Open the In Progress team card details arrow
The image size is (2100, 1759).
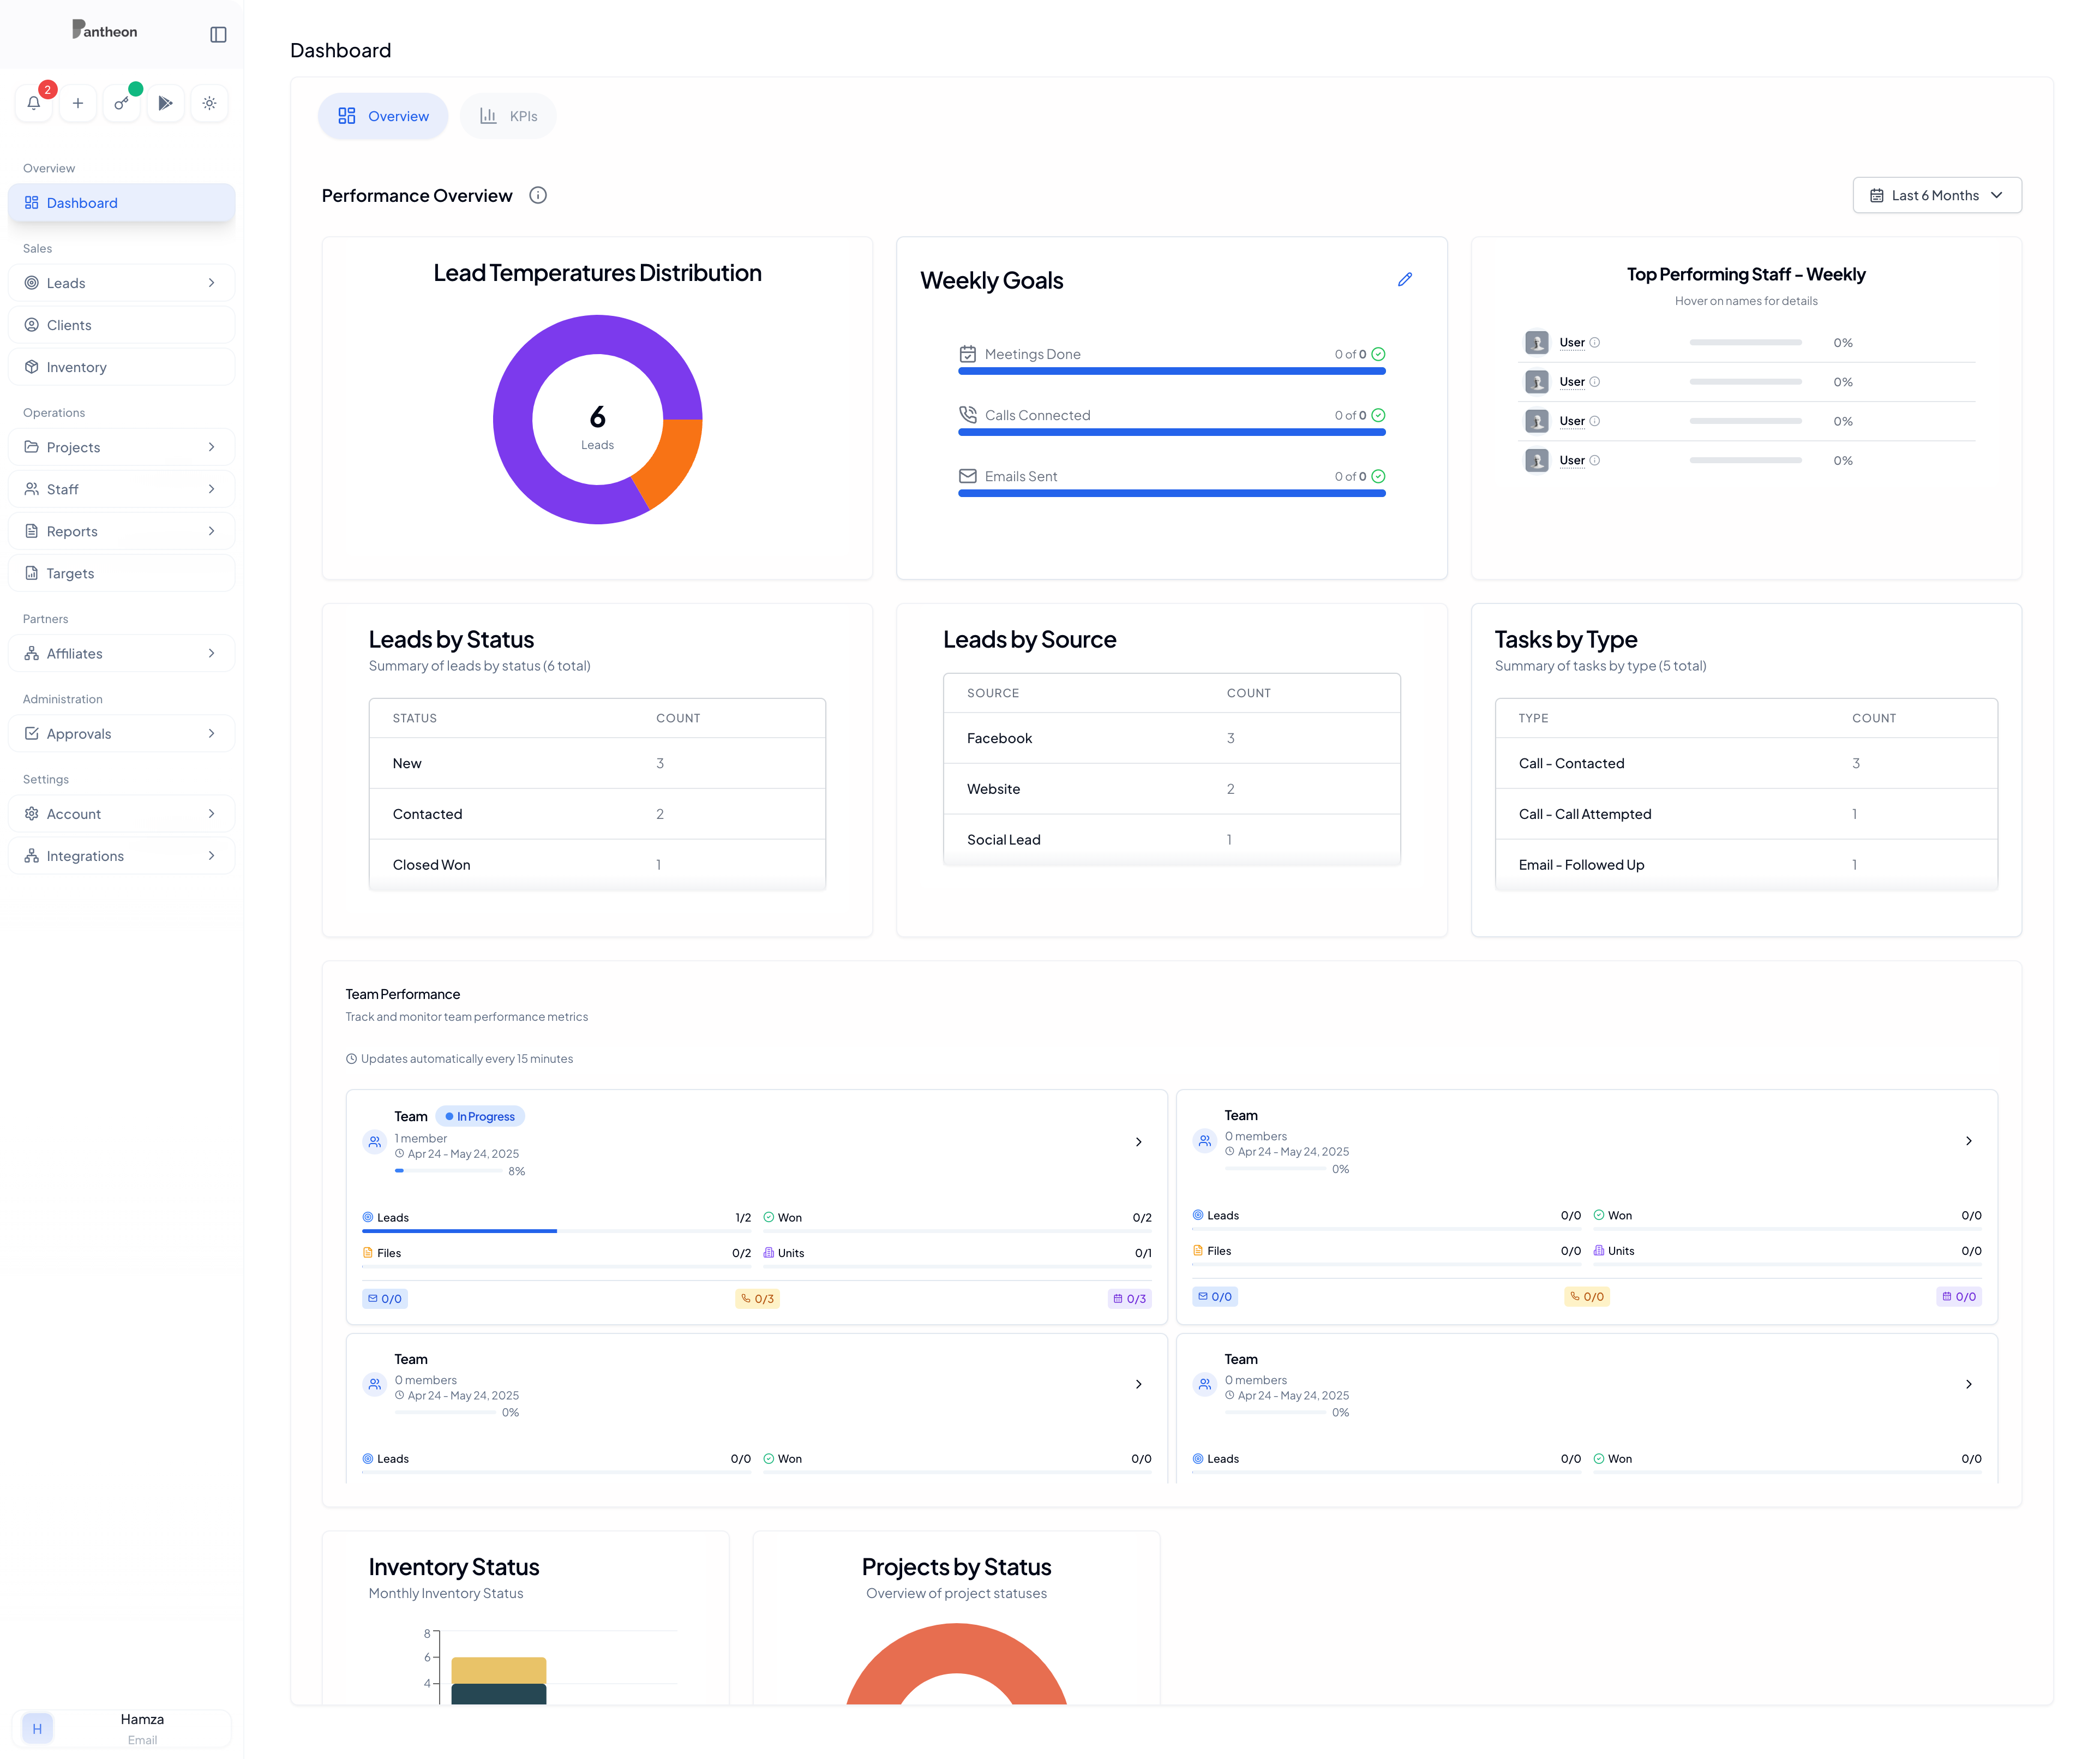tap(1138, 1141)
